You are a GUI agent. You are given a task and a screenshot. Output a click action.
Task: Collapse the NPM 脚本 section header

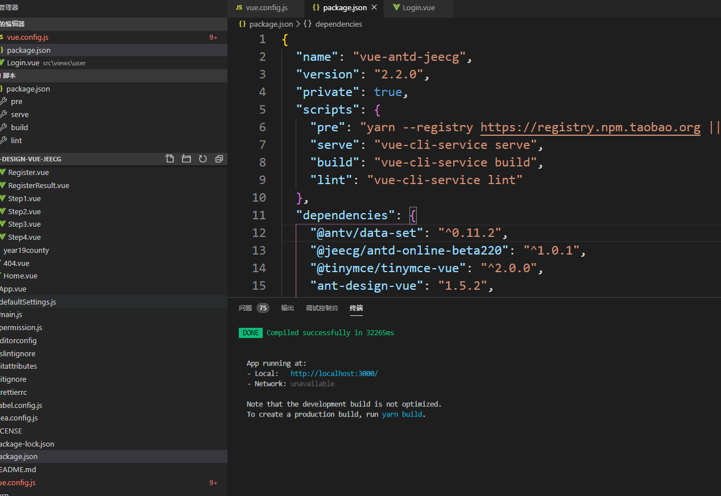click(114, 76)
